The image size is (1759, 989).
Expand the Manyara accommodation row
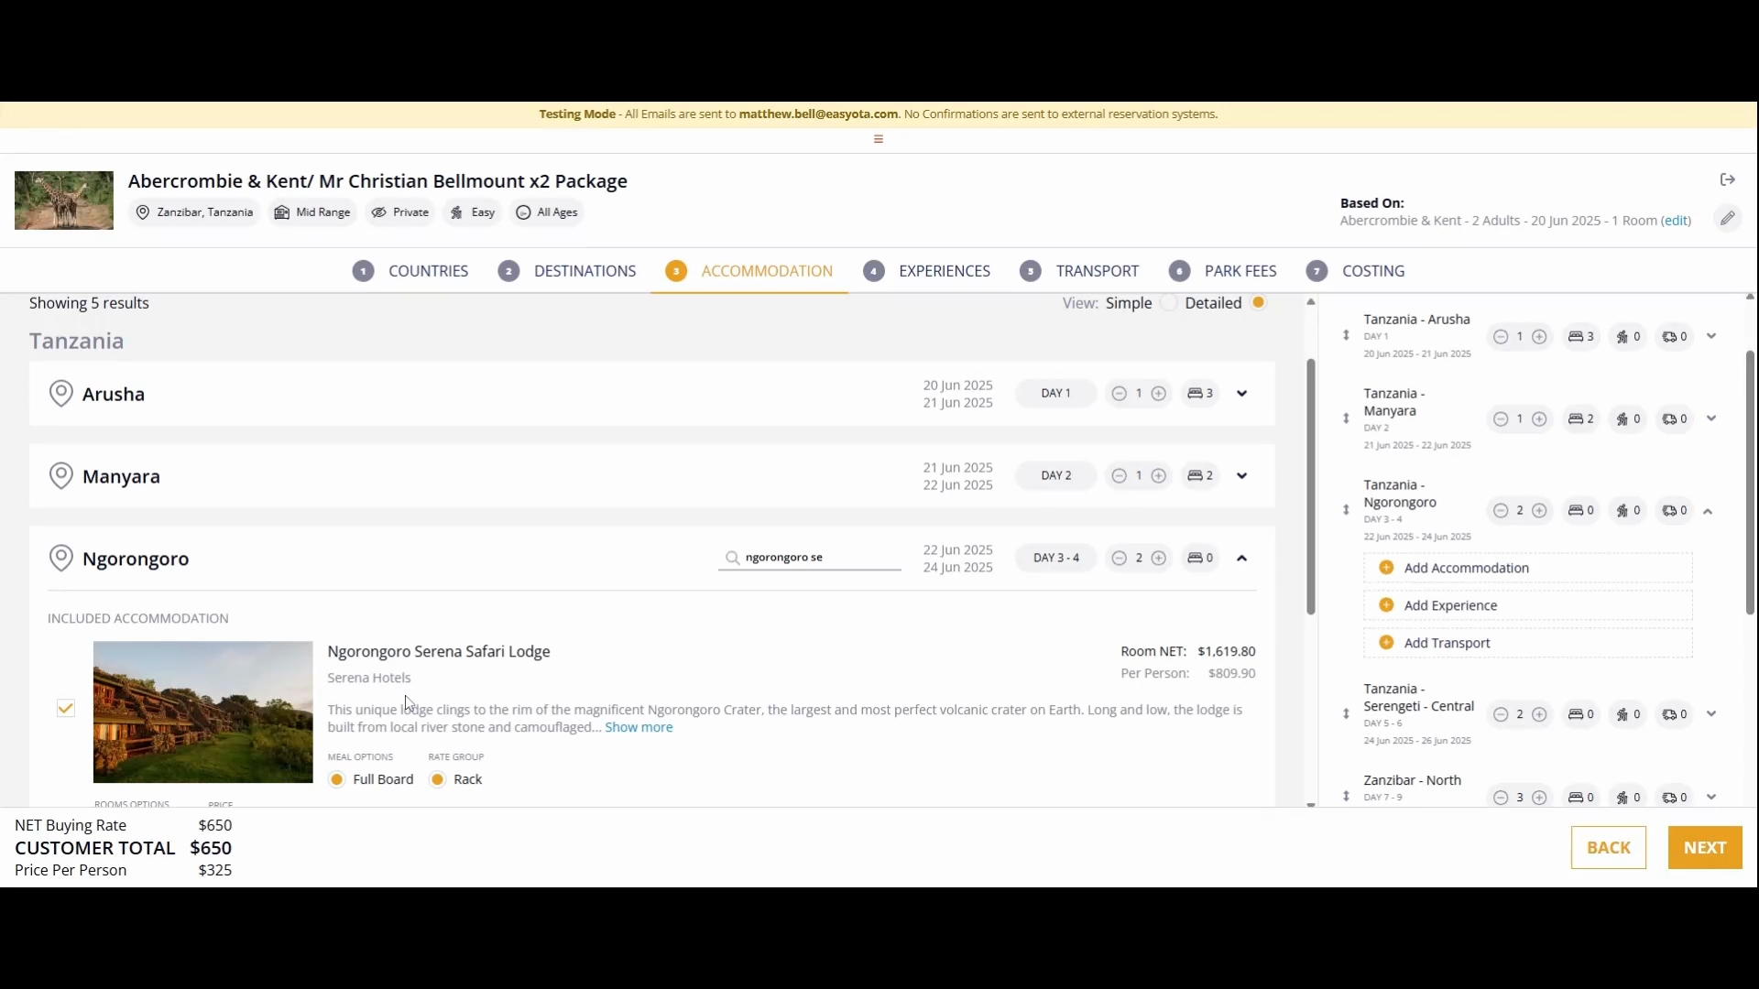pos(1242,476)
